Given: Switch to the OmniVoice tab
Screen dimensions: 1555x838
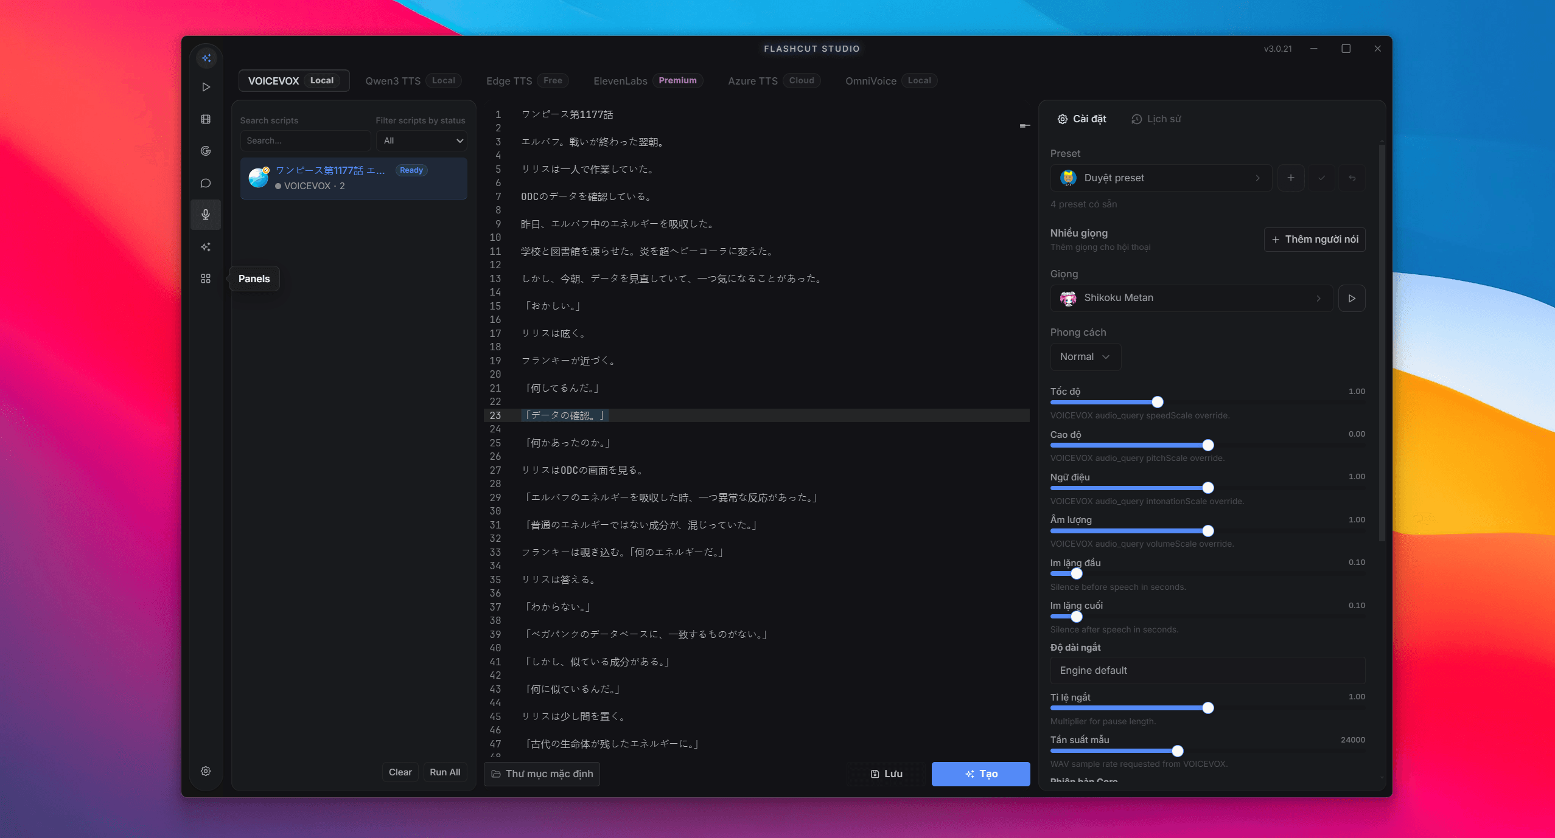Looking at the screenshot, I should [x=891, y=81].
